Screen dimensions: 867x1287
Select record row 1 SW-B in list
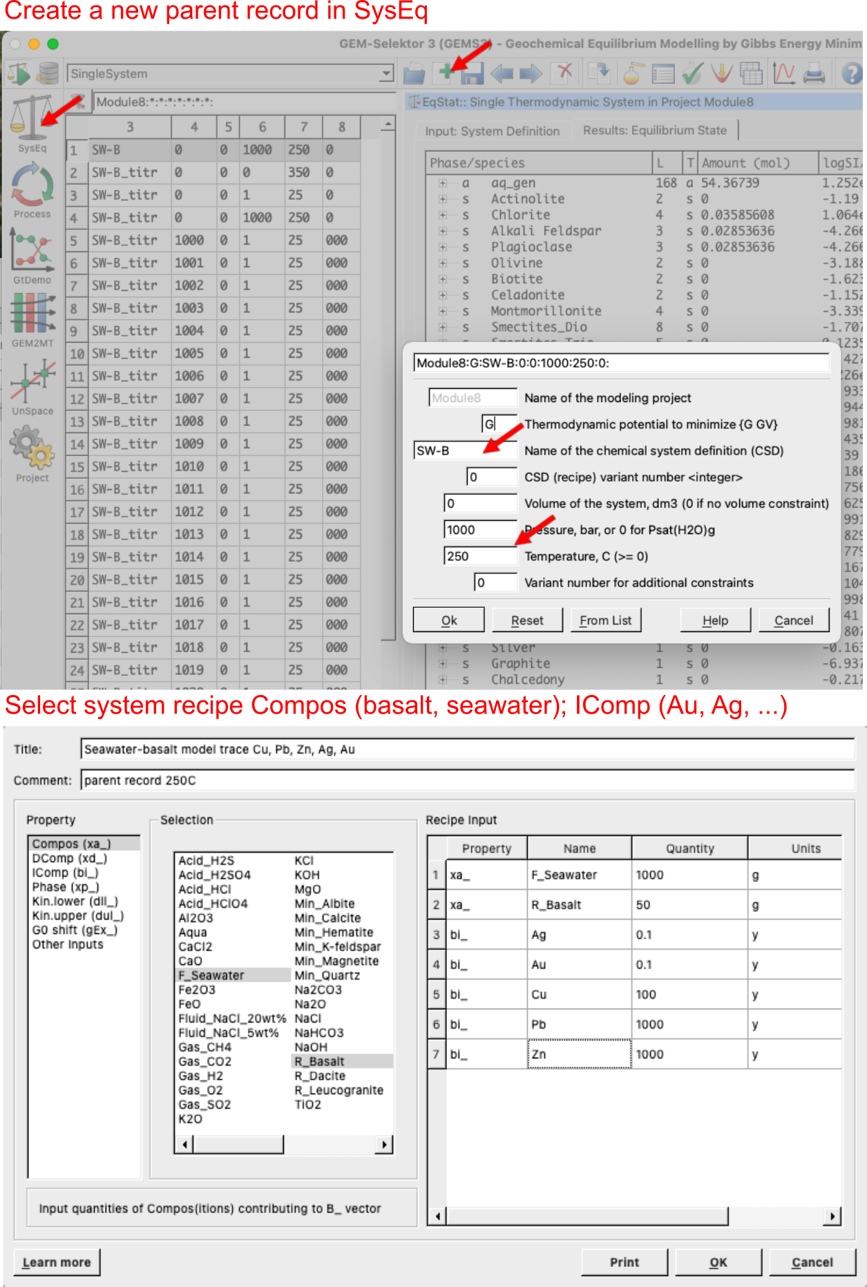point(213,150)
